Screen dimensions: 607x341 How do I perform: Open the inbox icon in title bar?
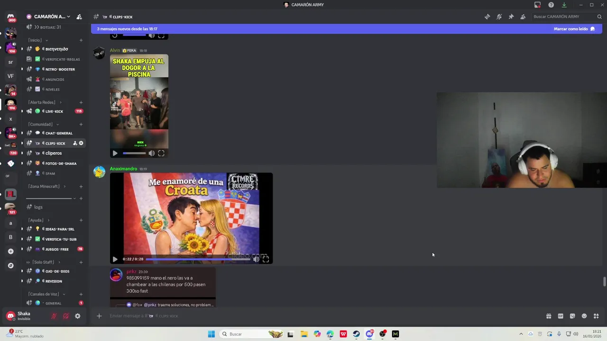[537, 5]
